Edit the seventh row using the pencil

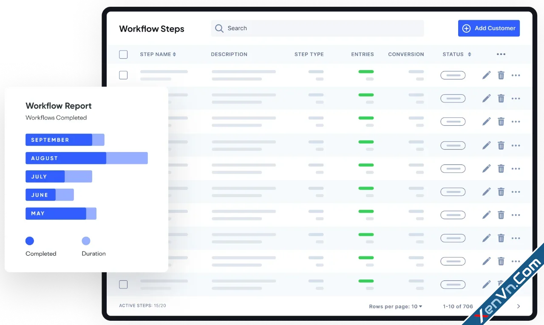tap(486, 215)
